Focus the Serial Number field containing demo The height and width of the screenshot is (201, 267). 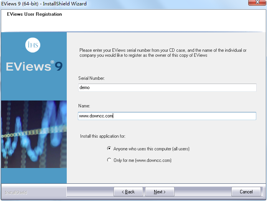[167, 87]
